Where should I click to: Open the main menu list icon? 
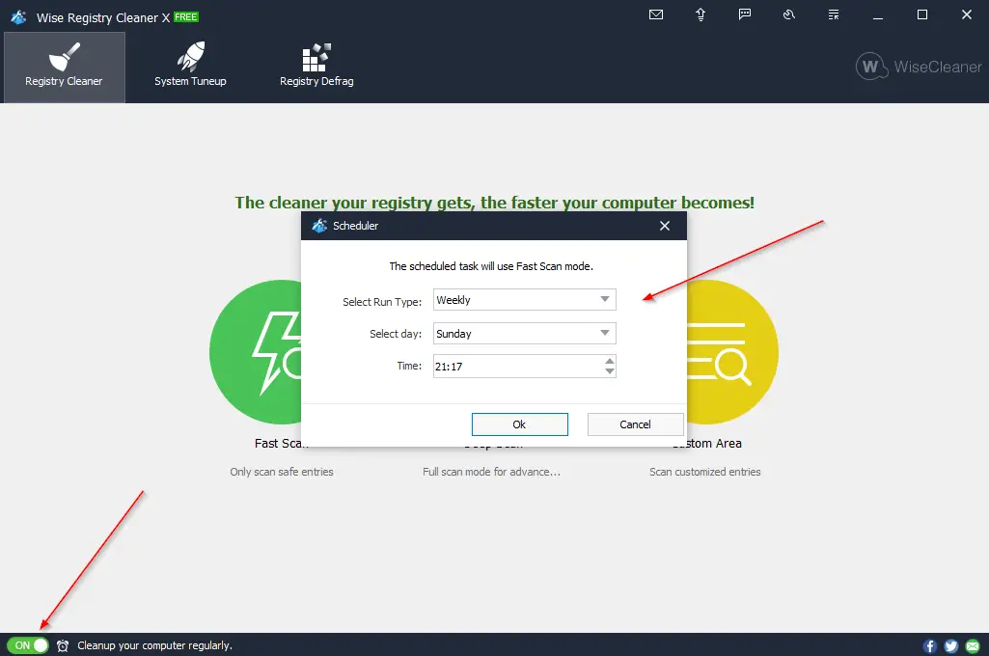click(x=834, y=14)
